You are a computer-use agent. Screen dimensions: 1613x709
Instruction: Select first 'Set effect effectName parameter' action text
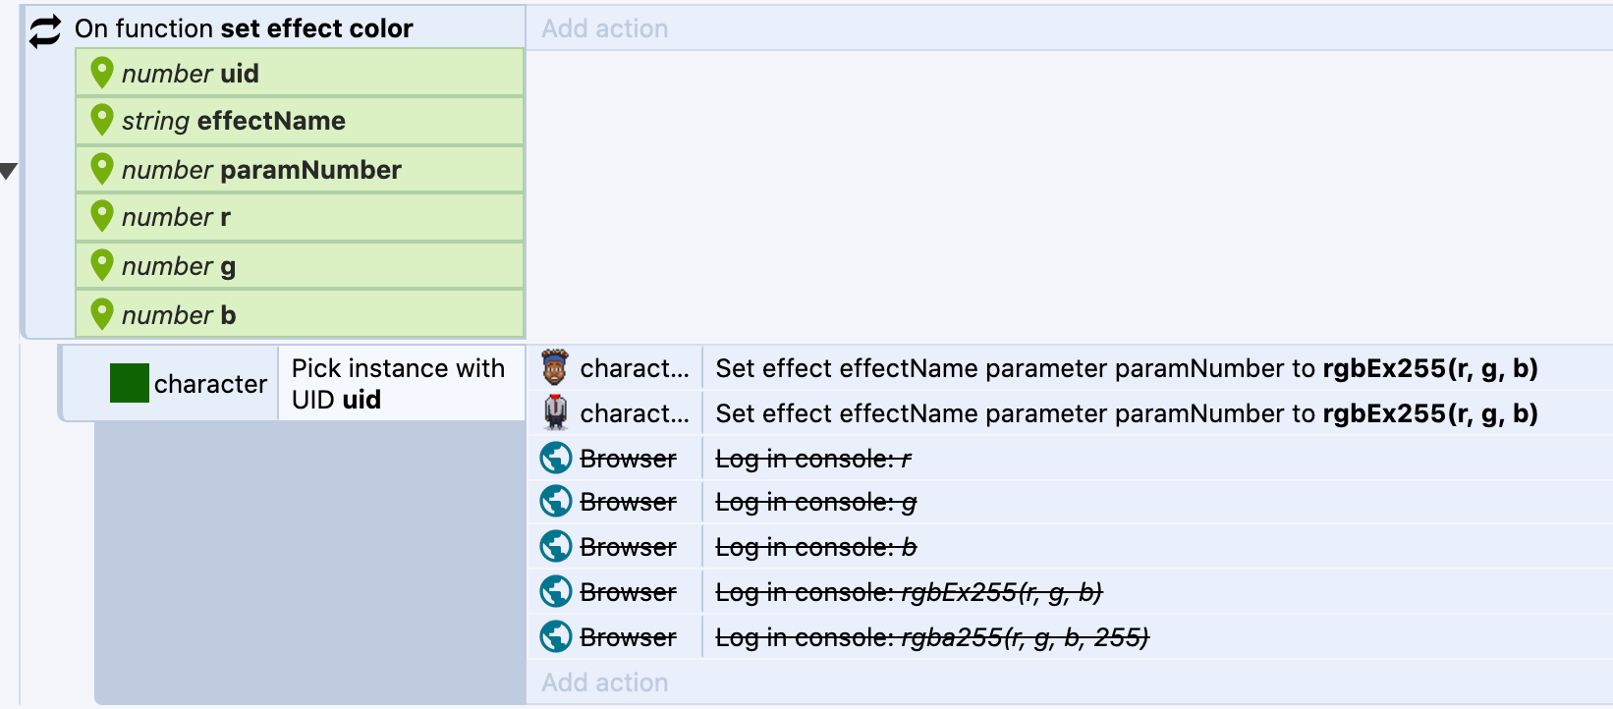click(x=1127, y=368)
